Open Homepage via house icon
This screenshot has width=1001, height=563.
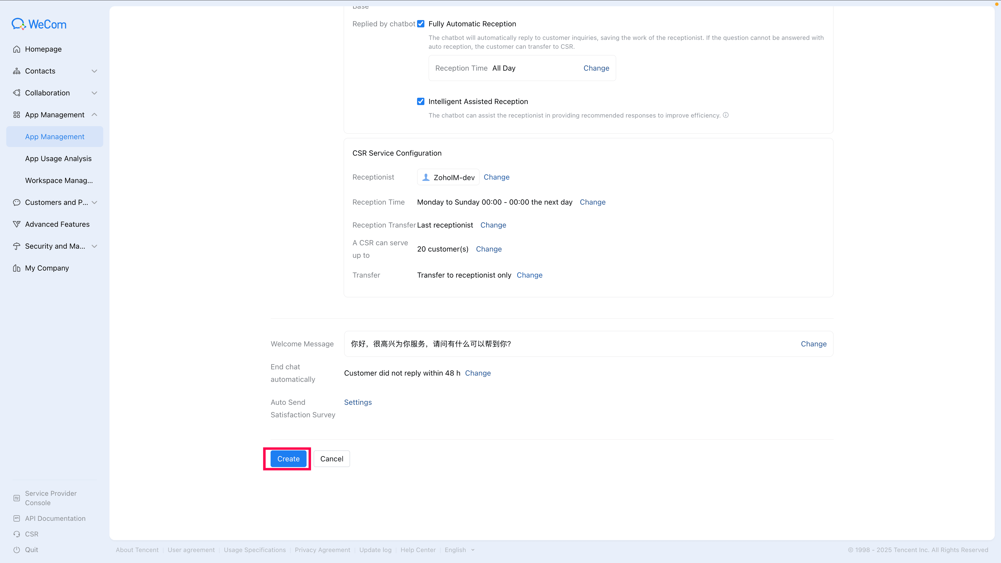(x=17, y=49)
